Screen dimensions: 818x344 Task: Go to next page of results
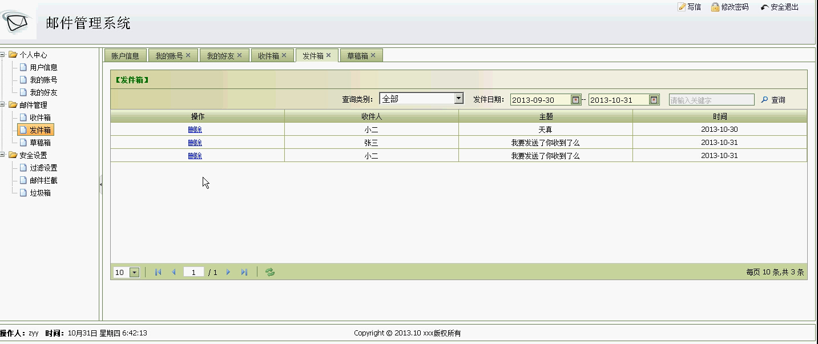tap(228, 272)
